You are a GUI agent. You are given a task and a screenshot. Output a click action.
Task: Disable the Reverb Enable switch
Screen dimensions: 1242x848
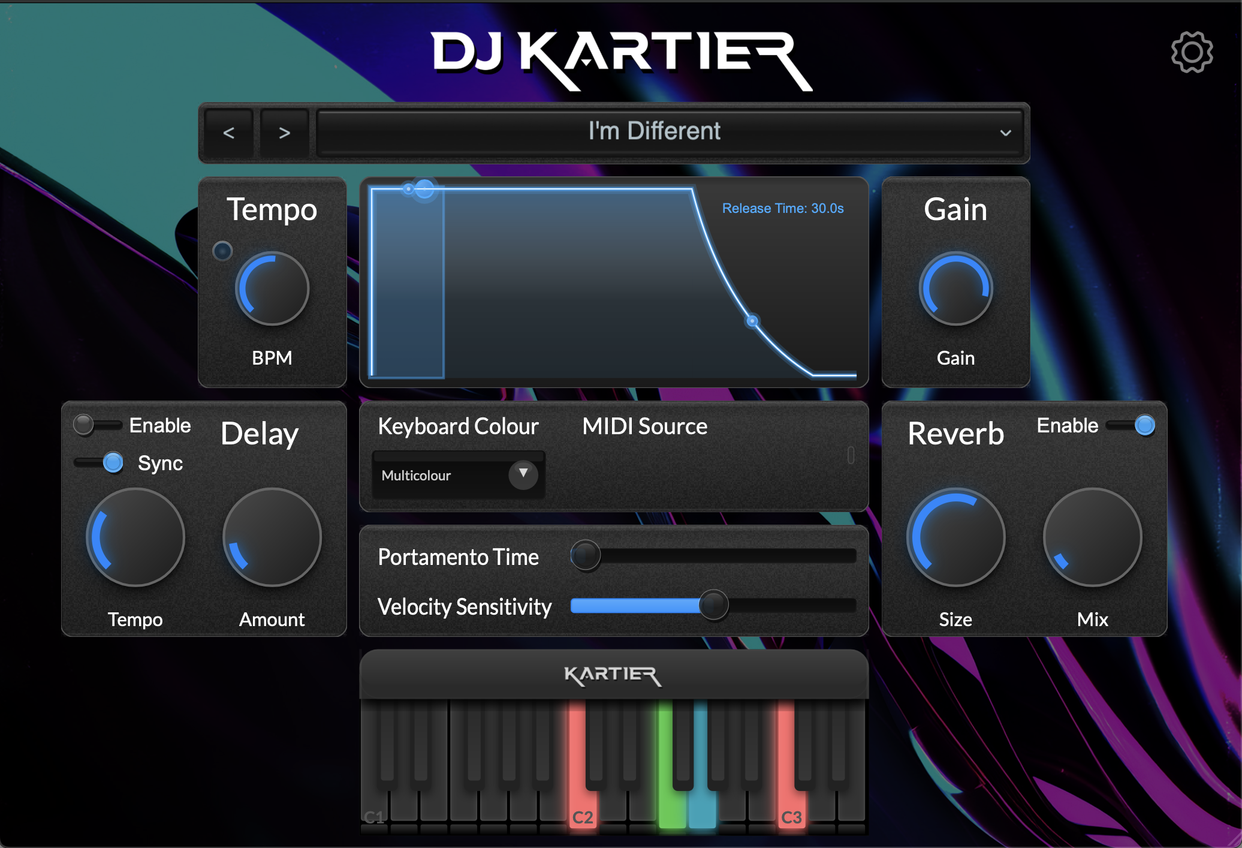pyautogui.click(x=1131, y=425)
